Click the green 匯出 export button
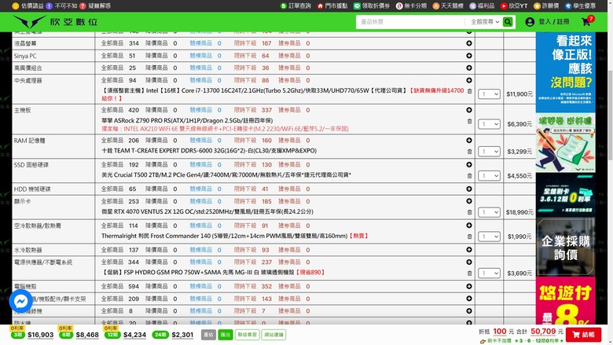This screenshot has height=345, width=613. pyautogui.click(x=226, y=335)
